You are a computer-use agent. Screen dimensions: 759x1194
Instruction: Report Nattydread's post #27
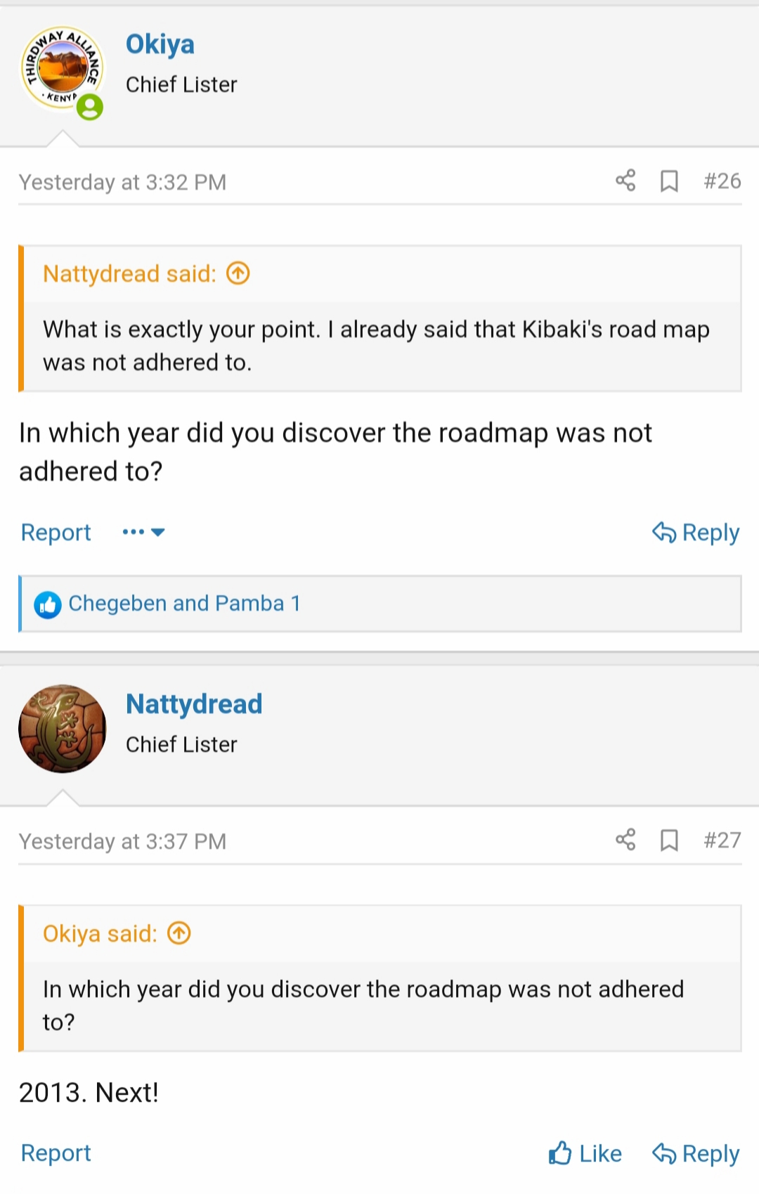[x=56, y=1153]
